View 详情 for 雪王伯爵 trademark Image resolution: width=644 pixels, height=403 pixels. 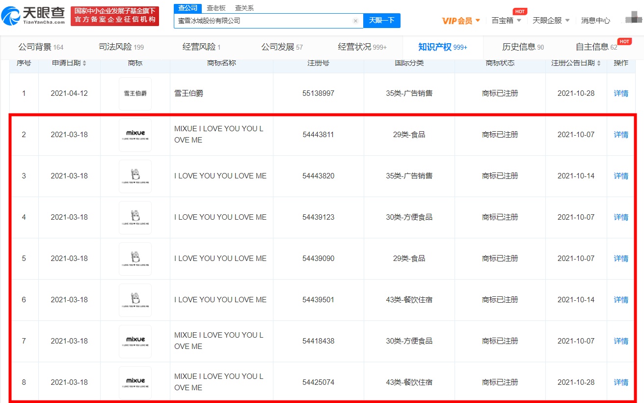pos(621,93)
